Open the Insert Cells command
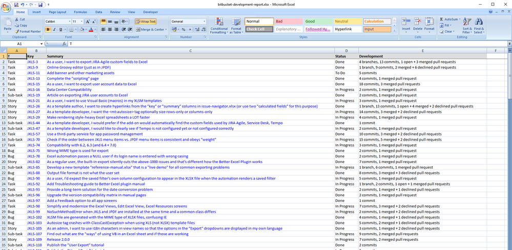The height and width of the screenshot is (250, 512). pyautogui.click(x=406, y=26)
